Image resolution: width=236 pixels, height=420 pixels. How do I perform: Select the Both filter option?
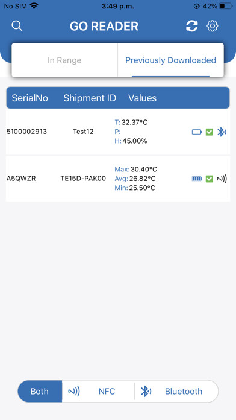tap(40, 392)
